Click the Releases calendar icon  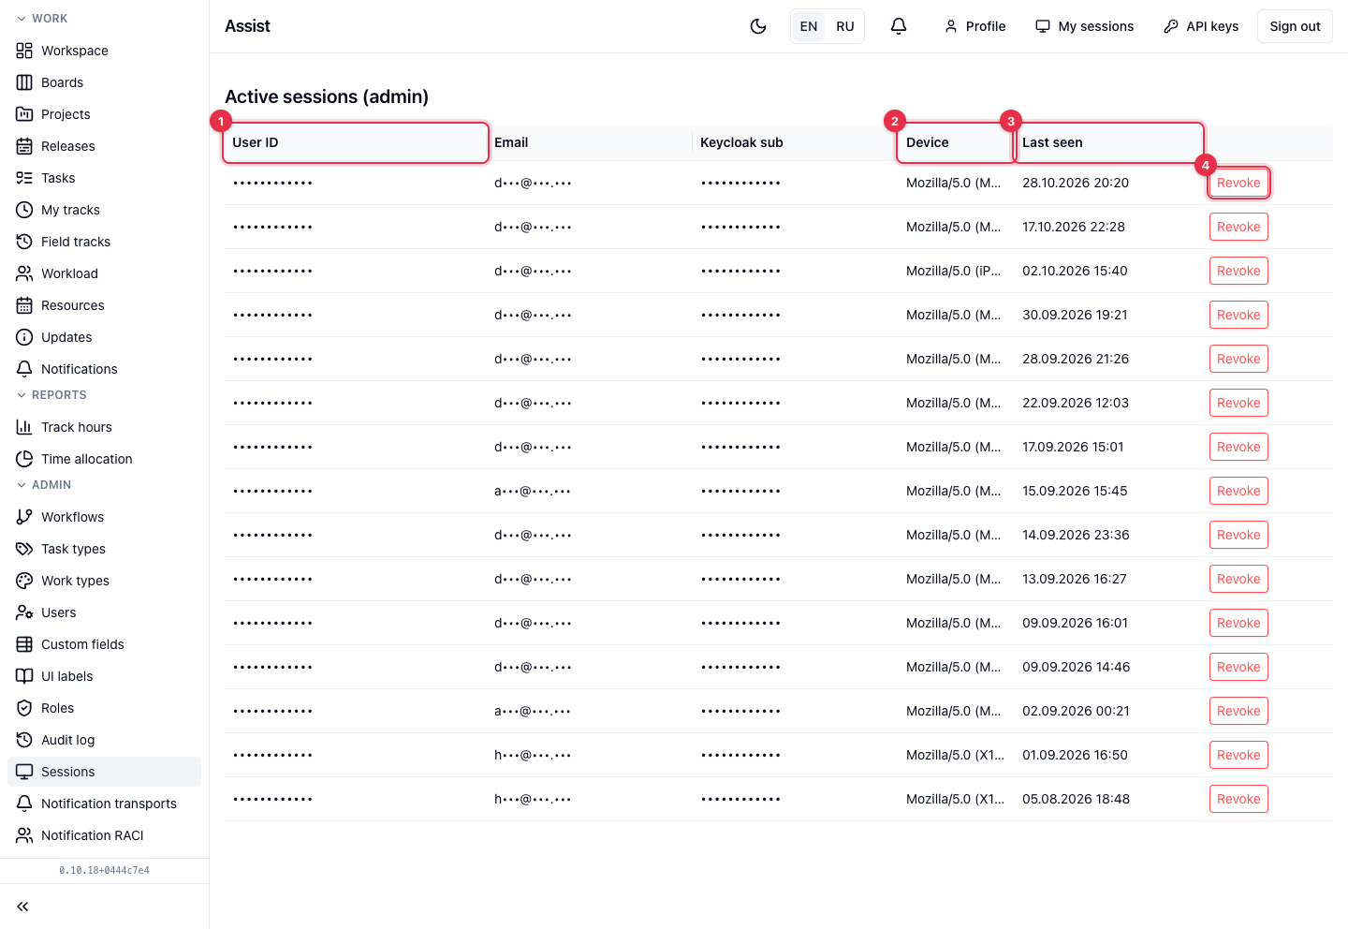(x=24, y=146)
